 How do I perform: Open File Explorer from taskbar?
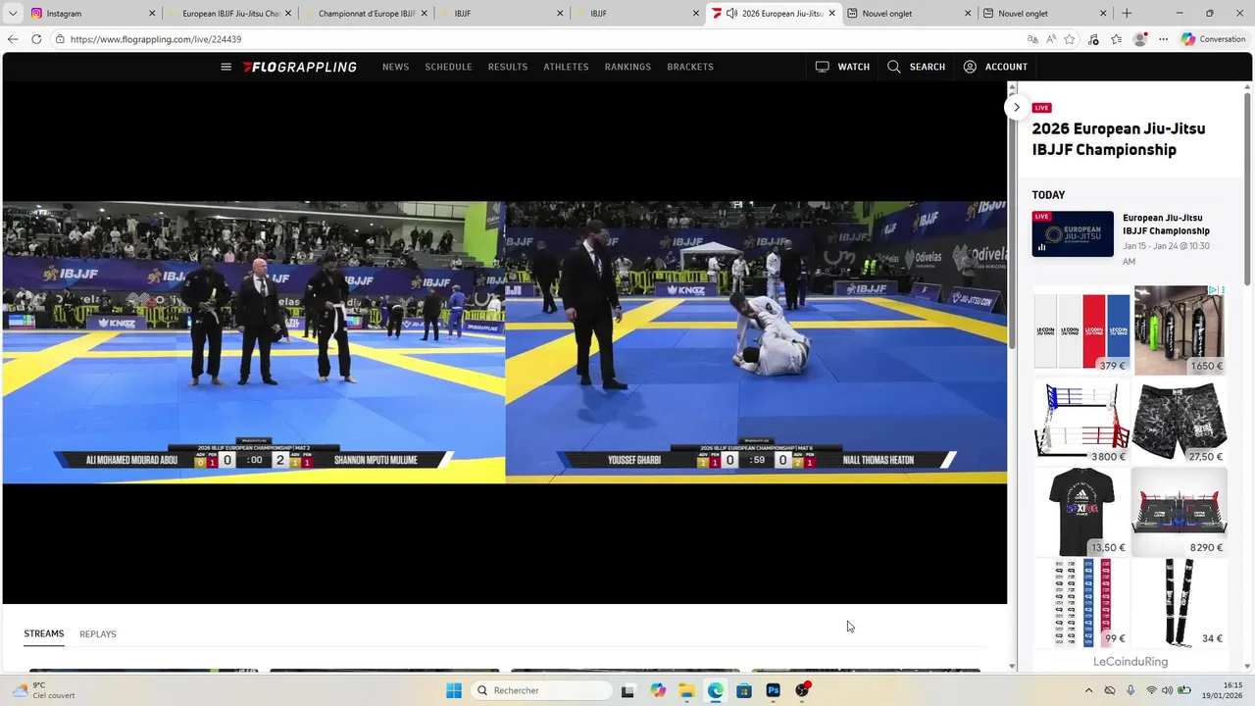point(686,690)
